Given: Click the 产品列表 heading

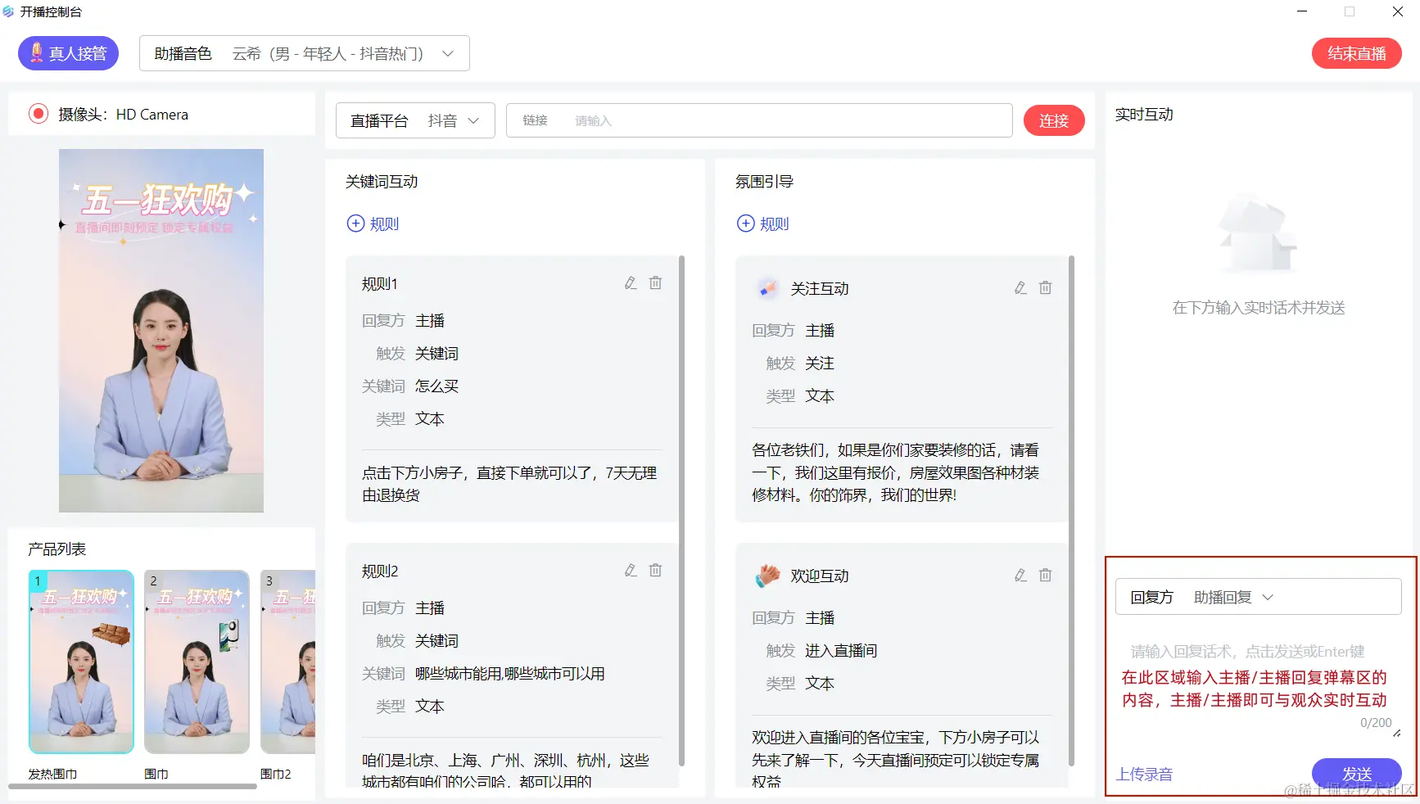Looking at the screenshot, I should tap(57, 549).
